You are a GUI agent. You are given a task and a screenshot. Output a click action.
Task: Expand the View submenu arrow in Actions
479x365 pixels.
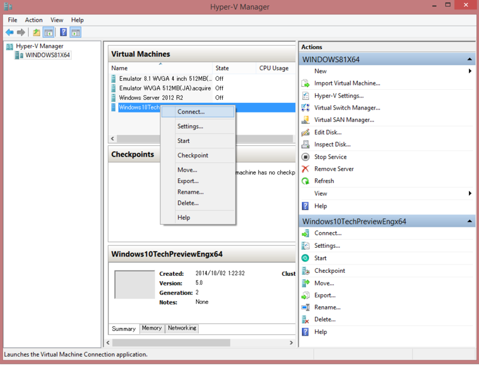470,193
